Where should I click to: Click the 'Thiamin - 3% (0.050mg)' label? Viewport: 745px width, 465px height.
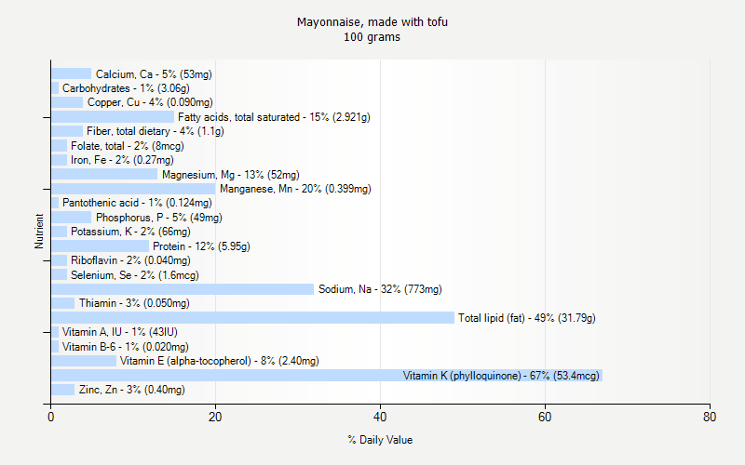pyautogui.click(x=134, y=303)
